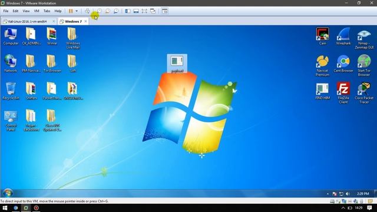
Task: Switch to Unity mode
Action: pos(153,11)
